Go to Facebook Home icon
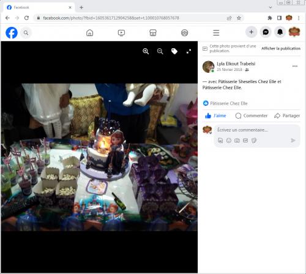 pos(90,32)
